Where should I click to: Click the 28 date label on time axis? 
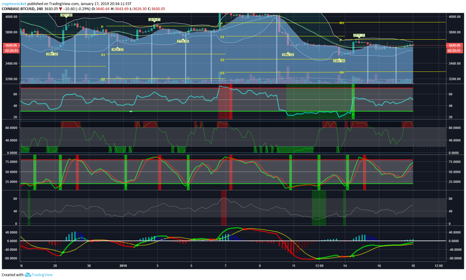[55, 266]
